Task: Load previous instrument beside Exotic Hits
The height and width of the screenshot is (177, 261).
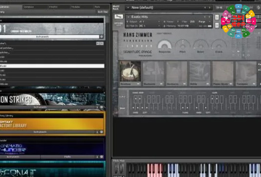Action: pyautogui.click(x=205, y=17)
